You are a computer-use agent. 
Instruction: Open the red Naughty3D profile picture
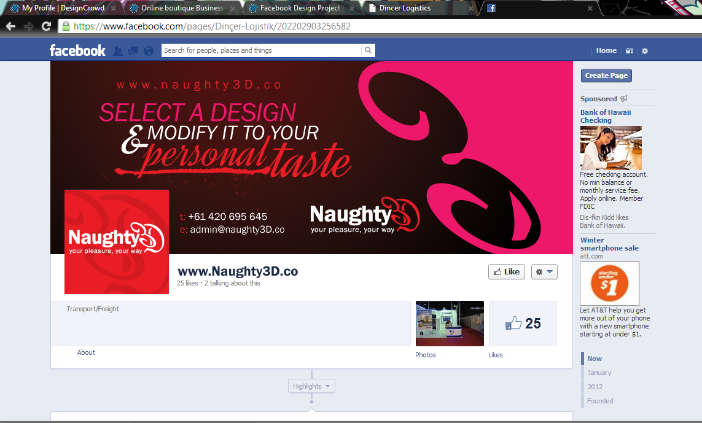(117, 242)
